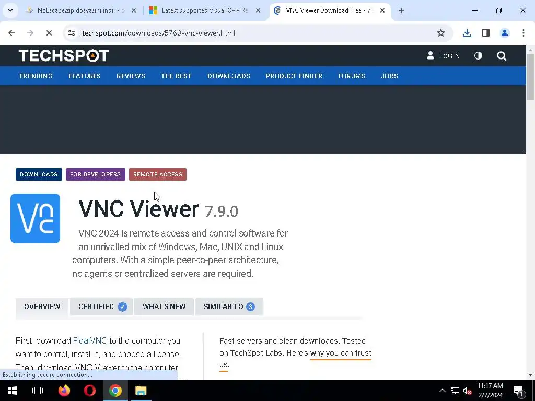Open the Windows Start menu
The width and height of the screenshot is (535, 401).
tap(13, 391)
